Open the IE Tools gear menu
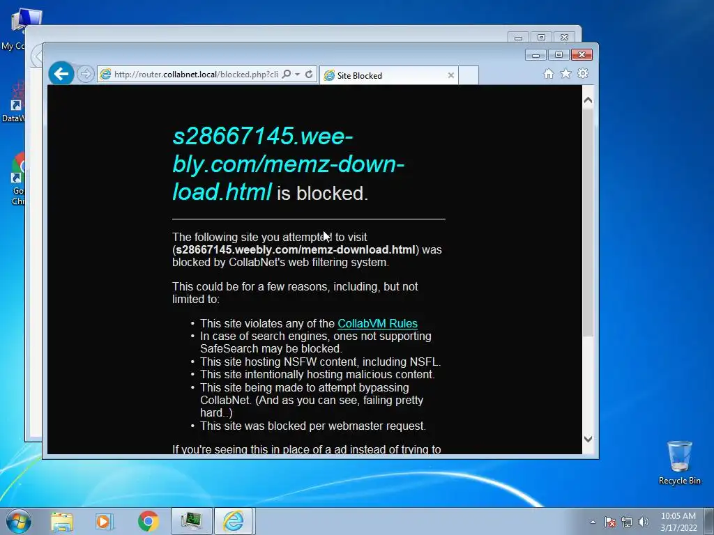The height and width of the screenshot is (535, 714). pyautogui.click(x=583, y=74)
